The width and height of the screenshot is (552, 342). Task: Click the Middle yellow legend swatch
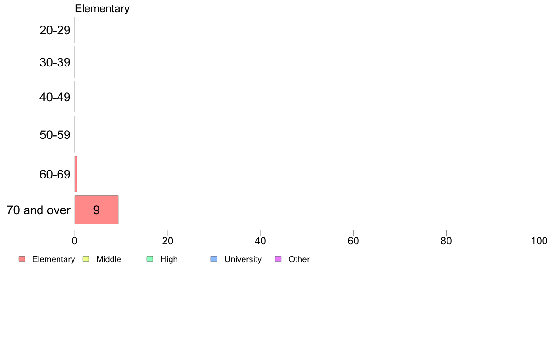85,259
